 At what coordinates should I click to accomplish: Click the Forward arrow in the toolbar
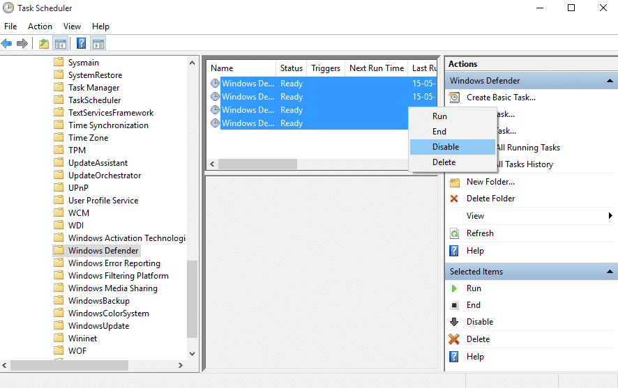[x=22, y=43]
